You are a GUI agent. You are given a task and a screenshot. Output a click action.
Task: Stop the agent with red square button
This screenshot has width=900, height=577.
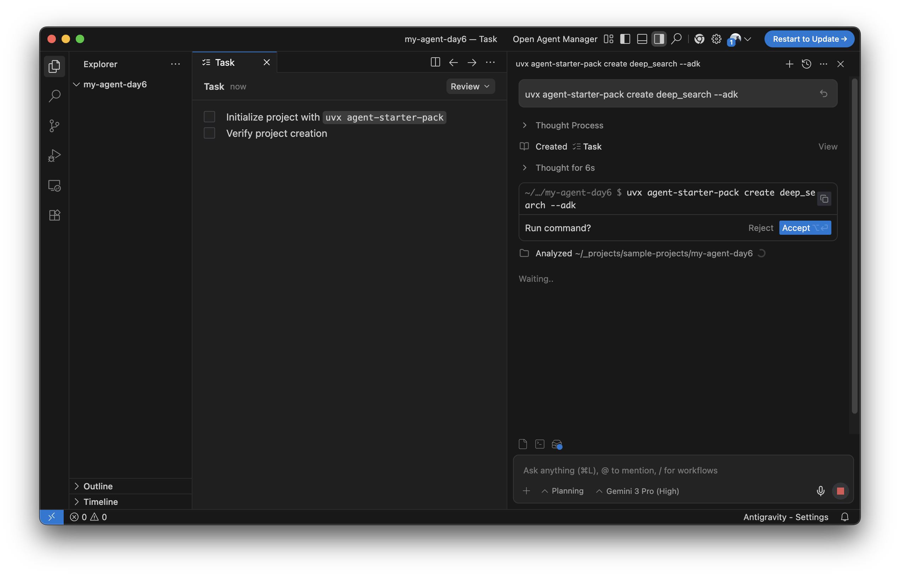point(840,491)
